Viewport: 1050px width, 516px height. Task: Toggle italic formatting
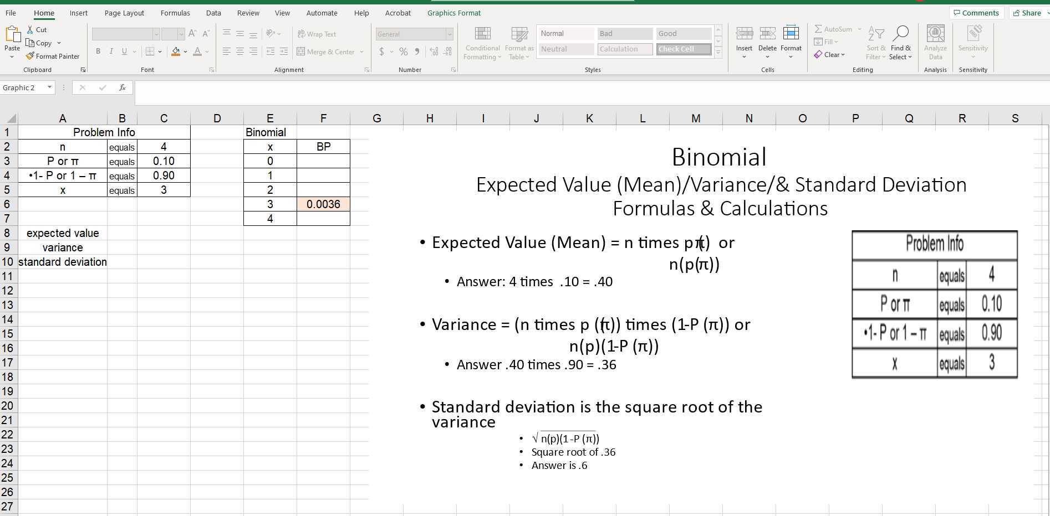coord(110,51)
